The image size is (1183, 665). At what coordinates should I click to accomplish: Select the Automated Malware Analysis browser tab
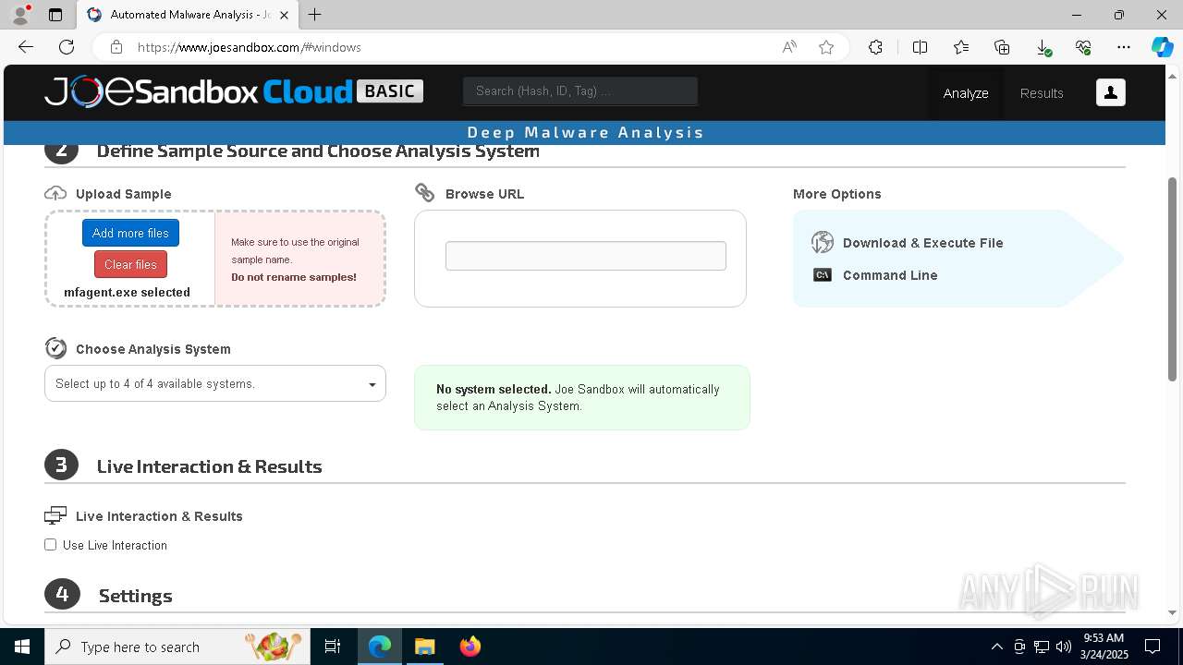[187, 15]
